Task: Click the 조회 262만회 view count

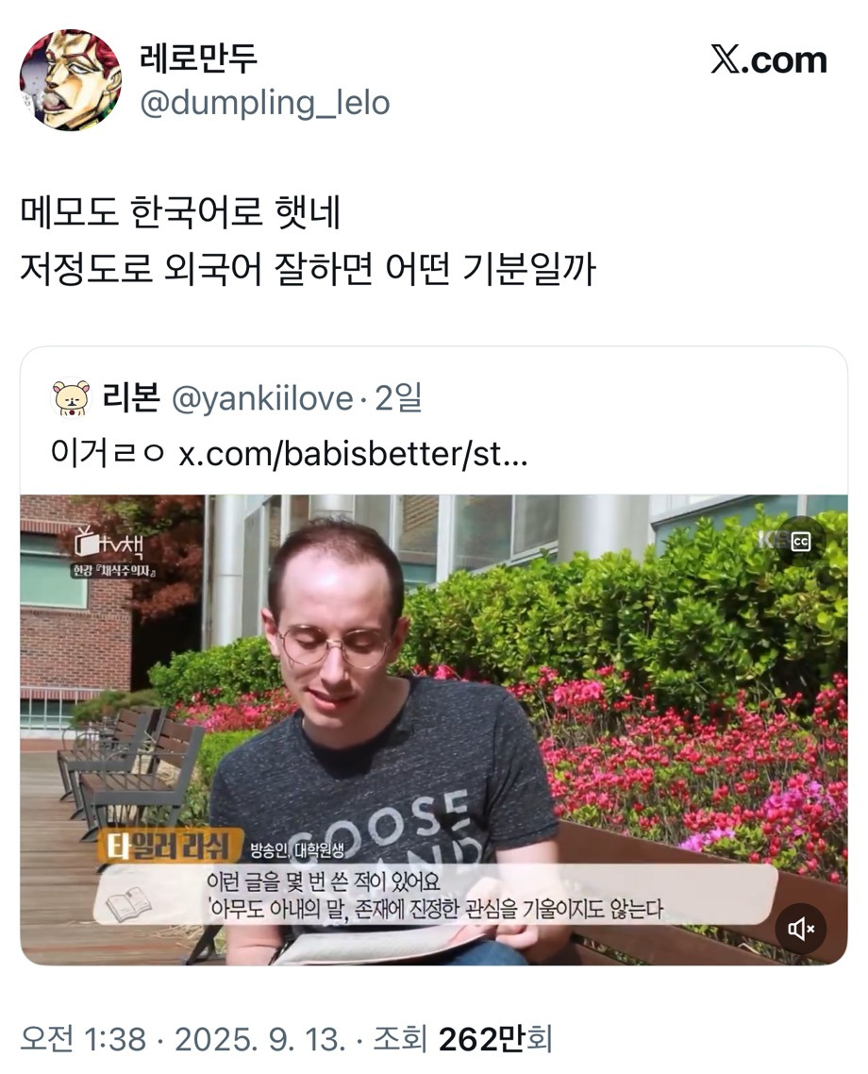Action: click(462, 1039)
